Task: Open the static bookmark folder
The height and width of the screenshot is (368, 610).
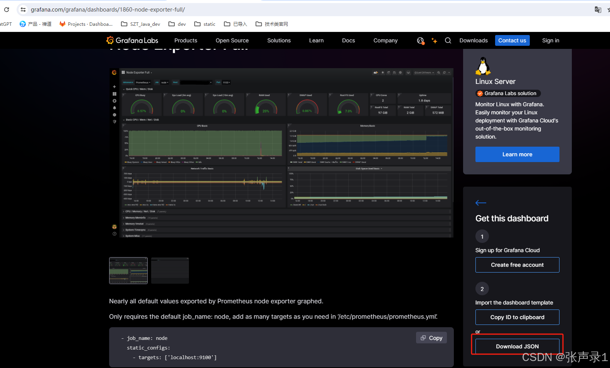Action: point(205,24)
